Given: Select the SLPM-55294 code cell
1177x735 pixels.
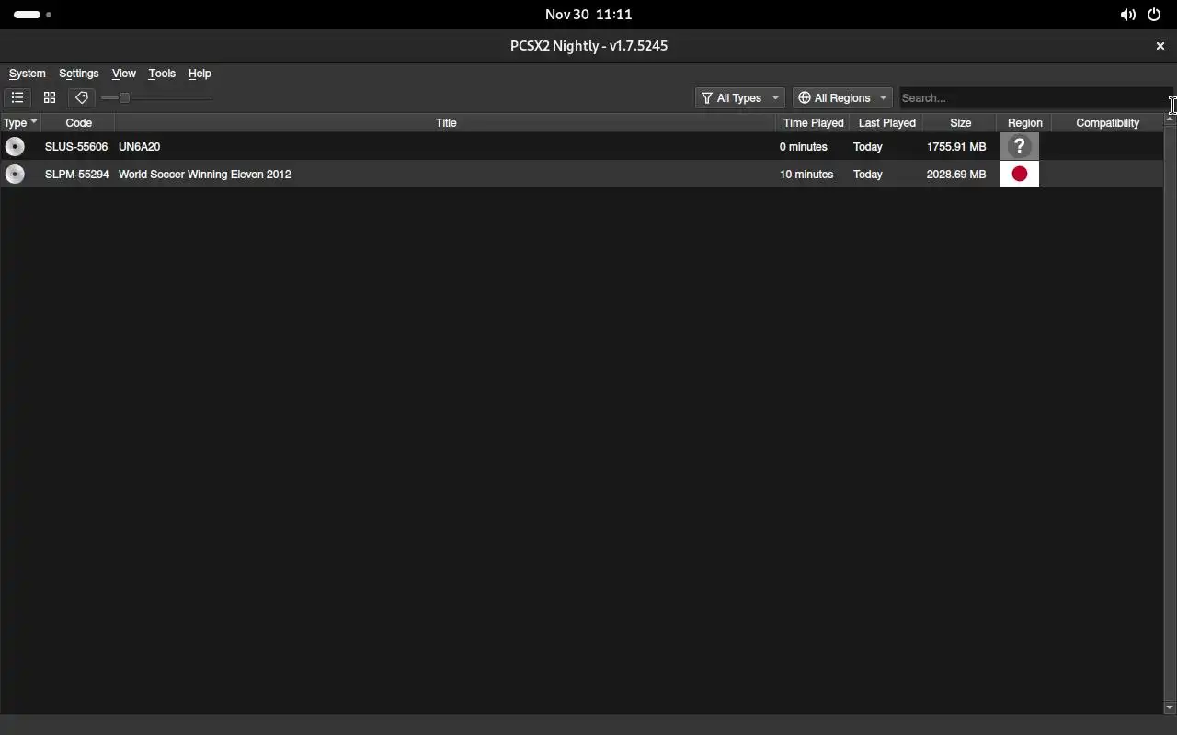Looking at the screenshot, I should click(x=77, y=175).
